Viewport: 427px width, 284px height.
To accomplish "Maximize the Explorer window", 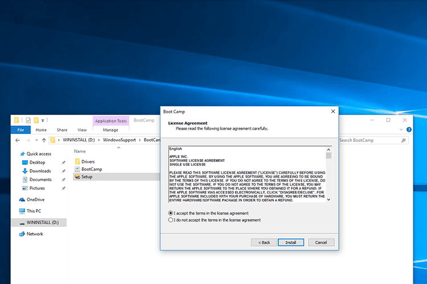I will tap(388, 120).
